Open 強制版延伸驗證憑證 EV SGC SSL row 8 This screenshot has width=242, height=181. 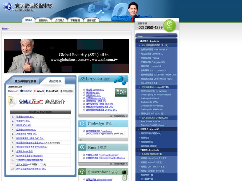32,147
